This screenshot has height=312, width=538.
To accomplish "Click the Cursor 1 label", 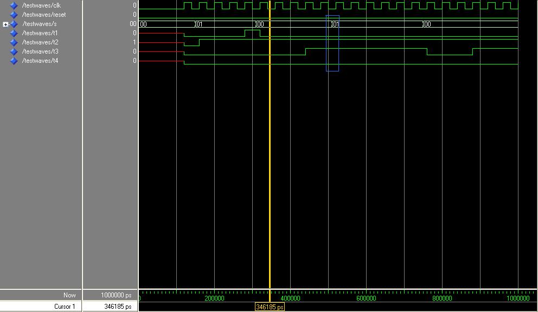I will 65,307.
